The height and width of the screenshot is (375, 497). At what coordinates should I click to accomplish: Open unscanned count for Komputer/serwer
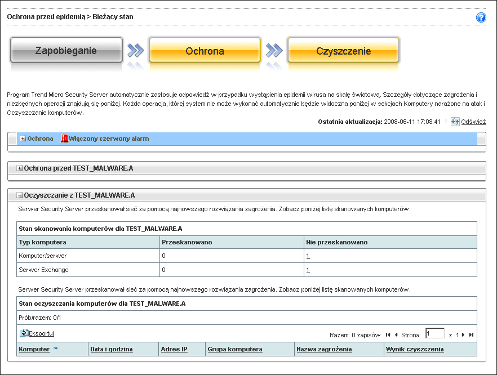tap(308, 256)
